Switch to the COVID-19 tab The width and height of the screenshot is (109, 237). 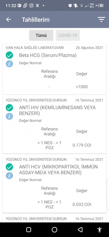[x=68, y=35]
